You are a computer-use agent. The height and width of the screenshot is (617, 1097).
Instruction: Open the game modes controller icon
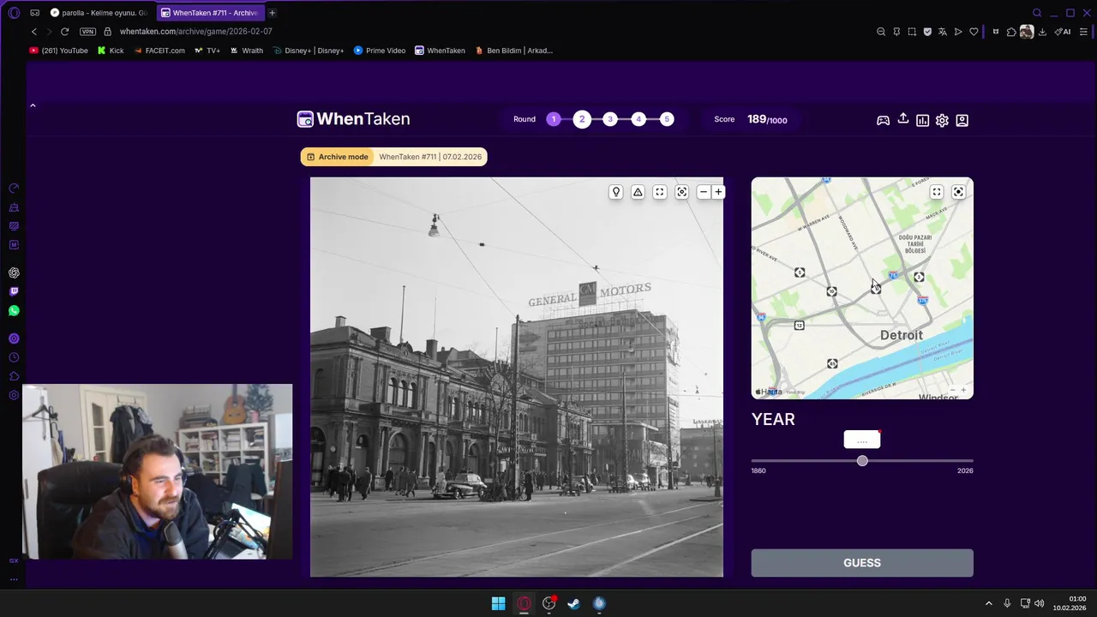883,120
